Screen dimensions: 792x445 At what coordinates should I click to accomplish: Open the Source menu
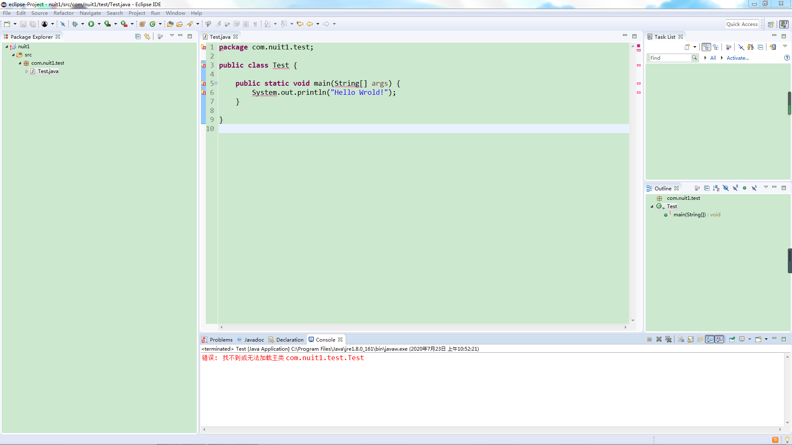coord(39,13)
